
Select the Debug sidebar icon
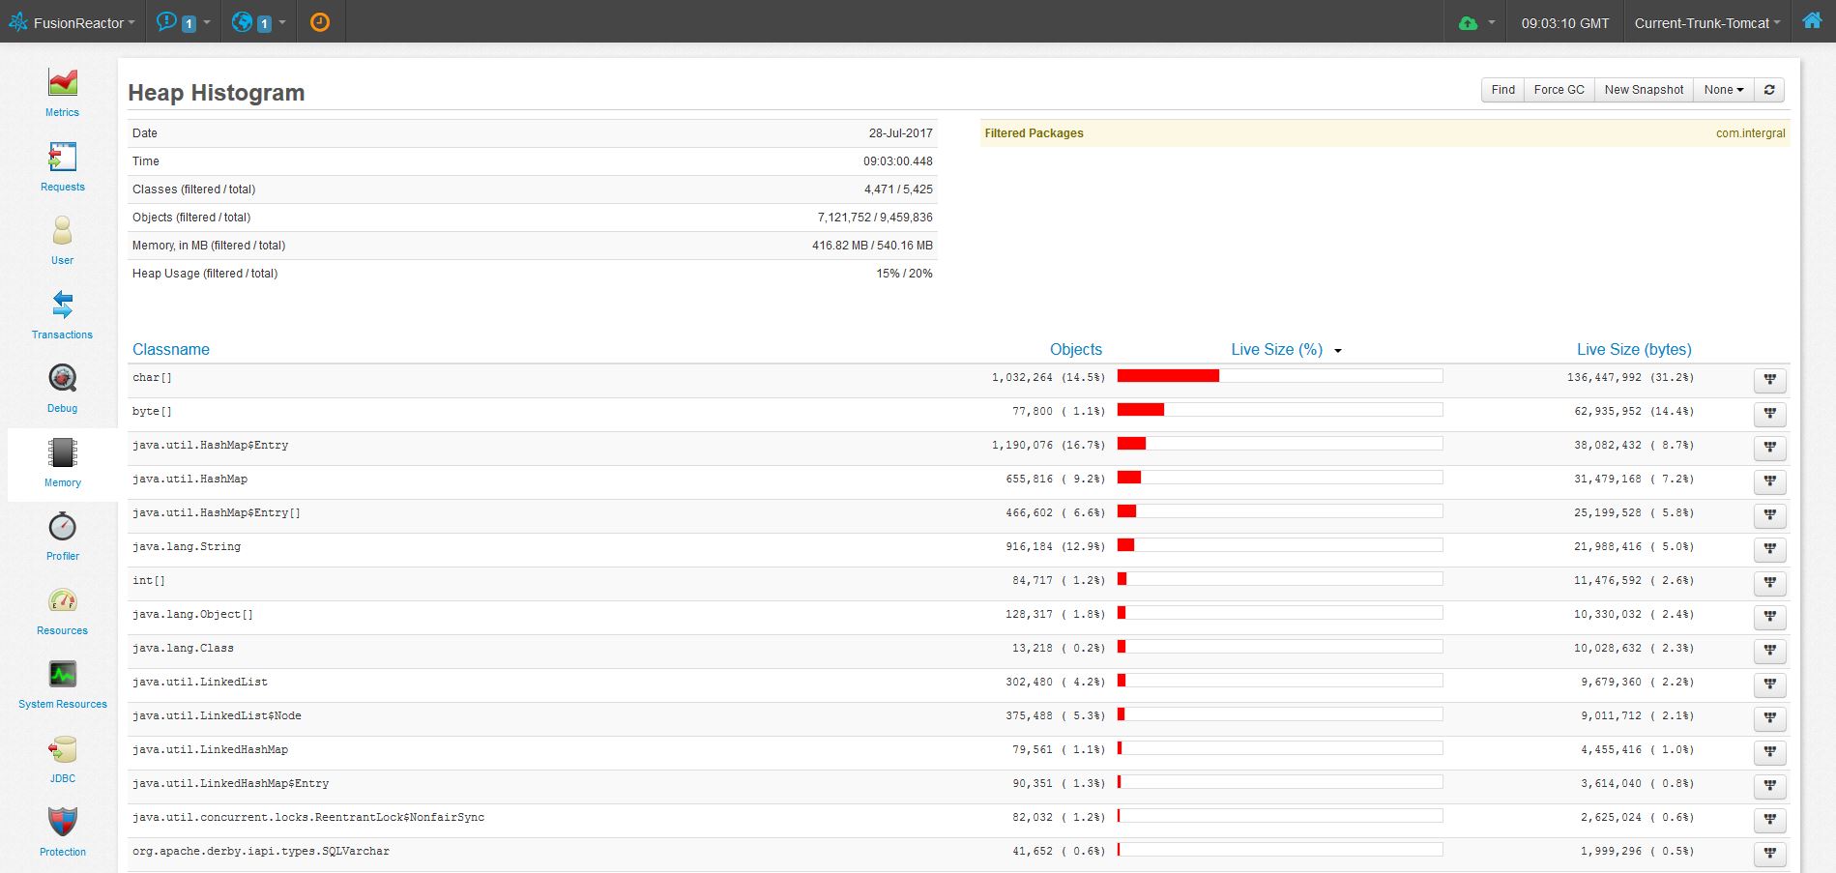[61, 379]
